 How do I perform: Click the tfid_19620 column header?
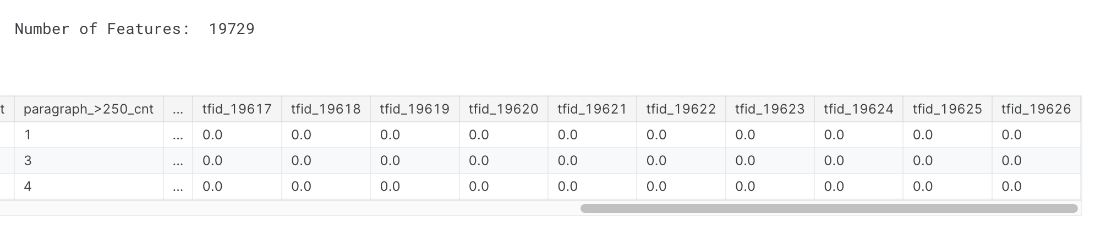[x=503, y=109]
